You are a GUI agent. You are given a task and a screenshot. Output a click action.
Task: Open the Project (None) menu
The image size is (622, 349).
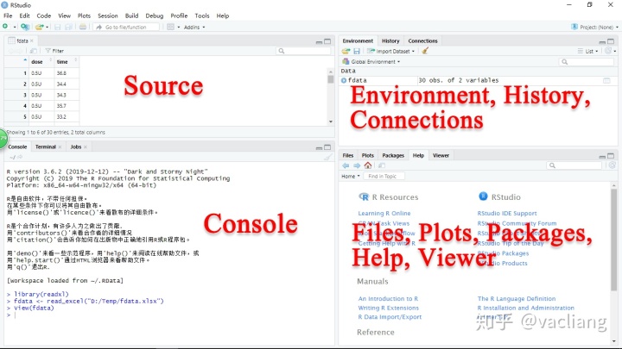tap(594, 27)
